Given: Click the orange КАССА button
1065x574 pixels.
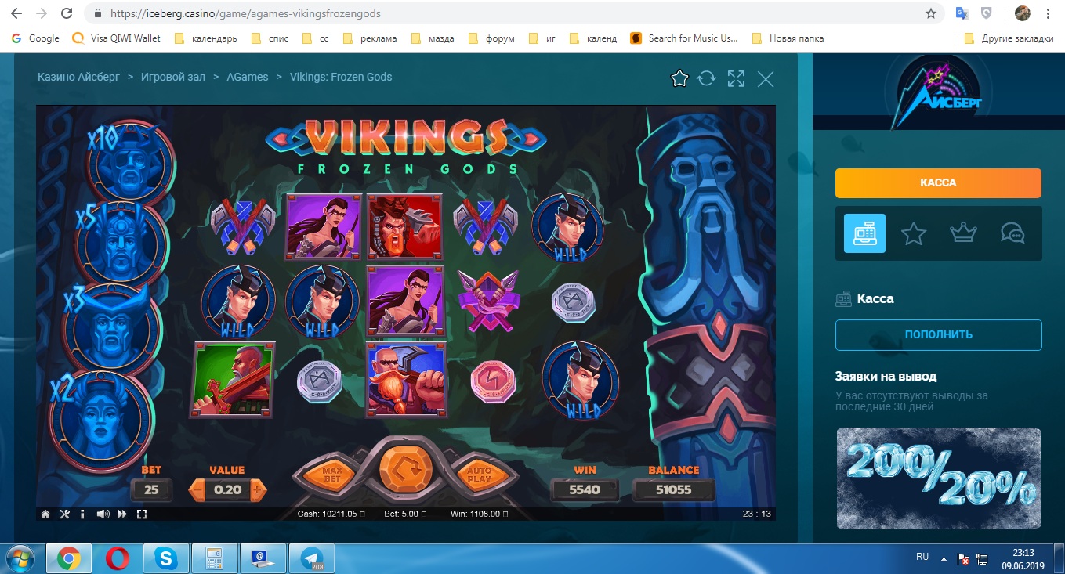Looking at the screenshot, I should pyautogui.click(x=938, y=182).
